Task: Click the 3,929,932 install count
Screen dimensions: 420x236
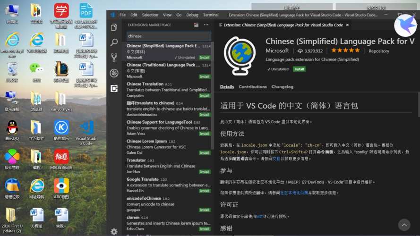Action: [310, 51]
